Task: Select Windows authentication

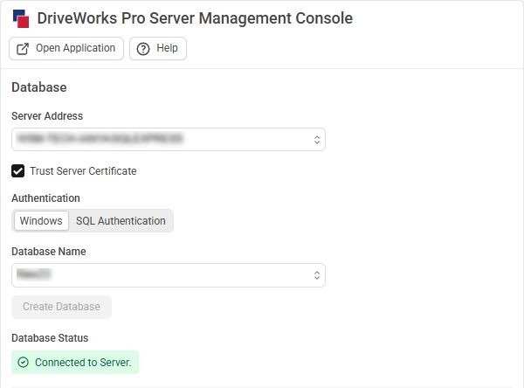Action: click(41, 221)
